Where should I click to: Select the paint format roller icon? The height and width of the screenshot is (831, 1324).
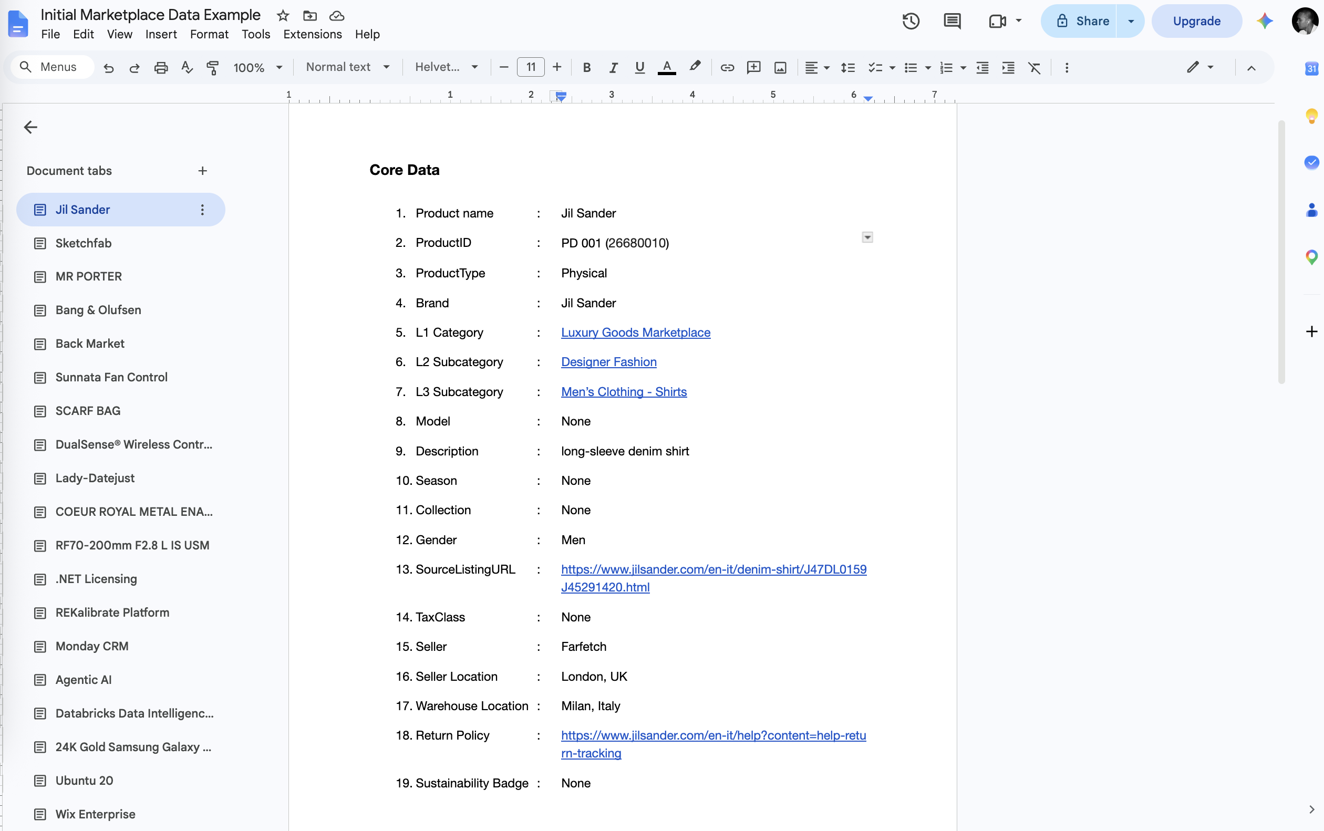[x=213, y=68]
